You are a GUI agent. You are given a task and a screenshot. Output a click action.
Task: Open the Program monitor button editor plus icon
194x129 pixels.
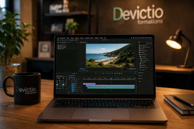click(135, 73)
